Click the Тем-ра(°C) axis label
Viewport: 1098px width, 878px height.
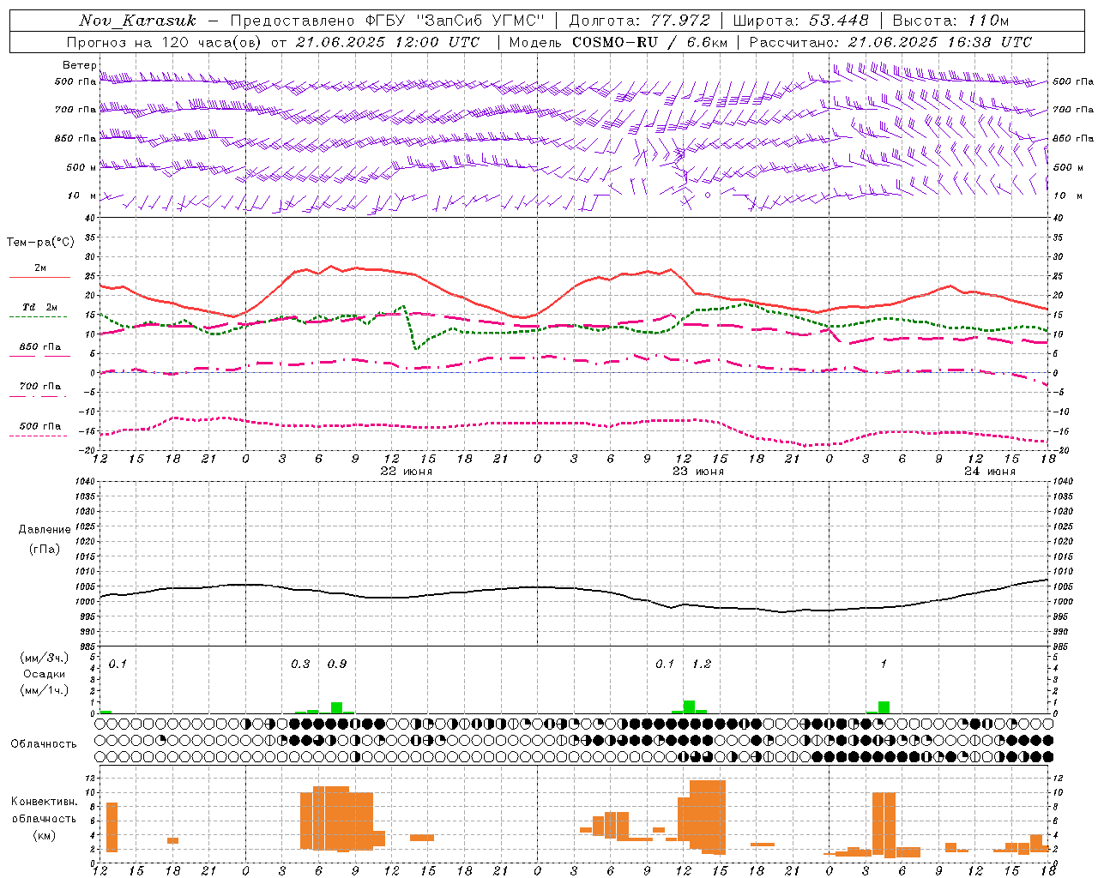tap(40, 243)
